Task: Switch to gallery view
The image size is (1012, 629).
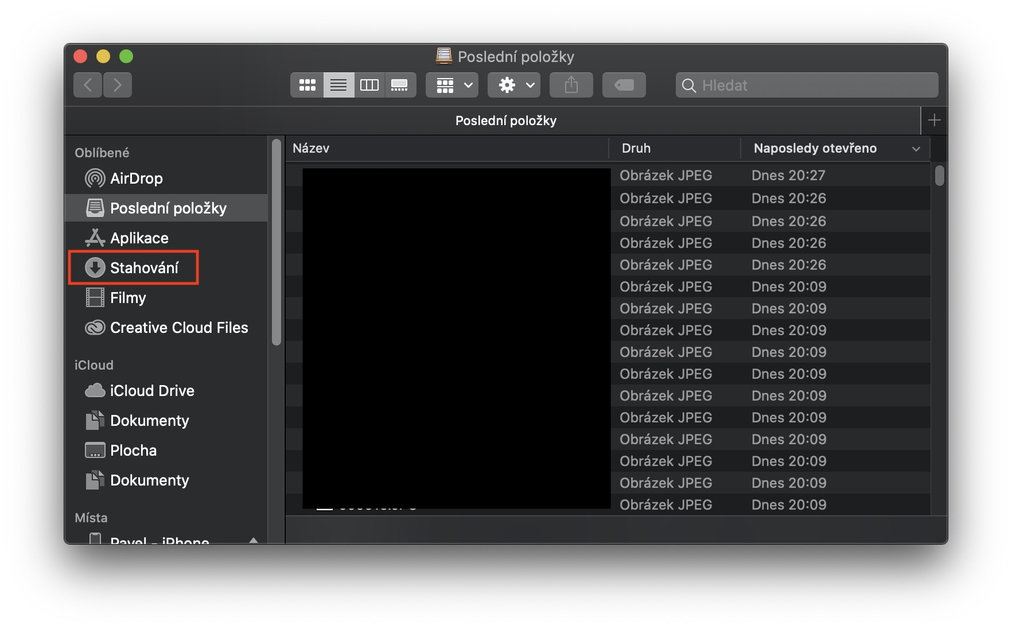Action: click(400, 85)
